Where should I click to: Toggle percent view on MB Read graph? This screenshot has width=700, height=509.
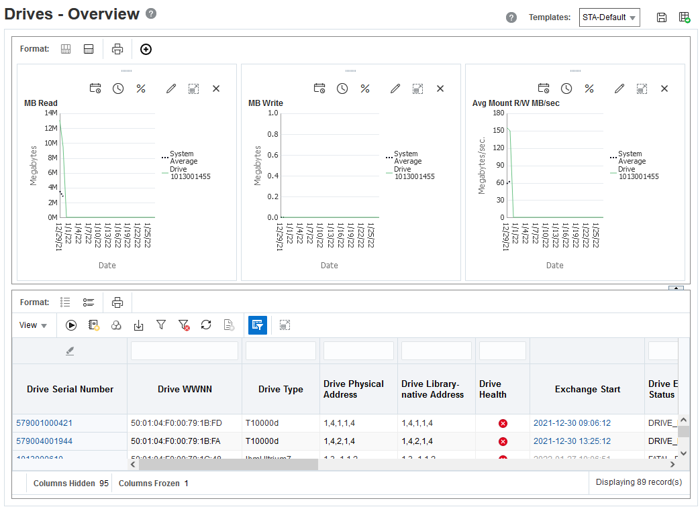tap(141, 89)
